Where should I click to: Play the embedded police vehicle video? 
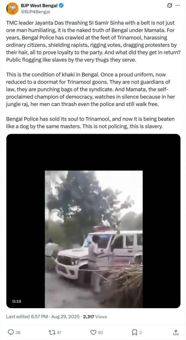click(93, 221)
